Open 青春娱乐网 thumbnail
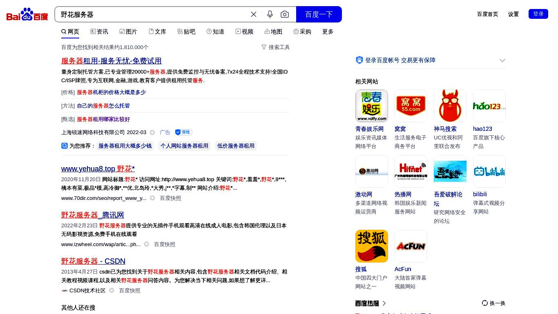The height and width of the screenshot is (314, 558). click(372, 106)
